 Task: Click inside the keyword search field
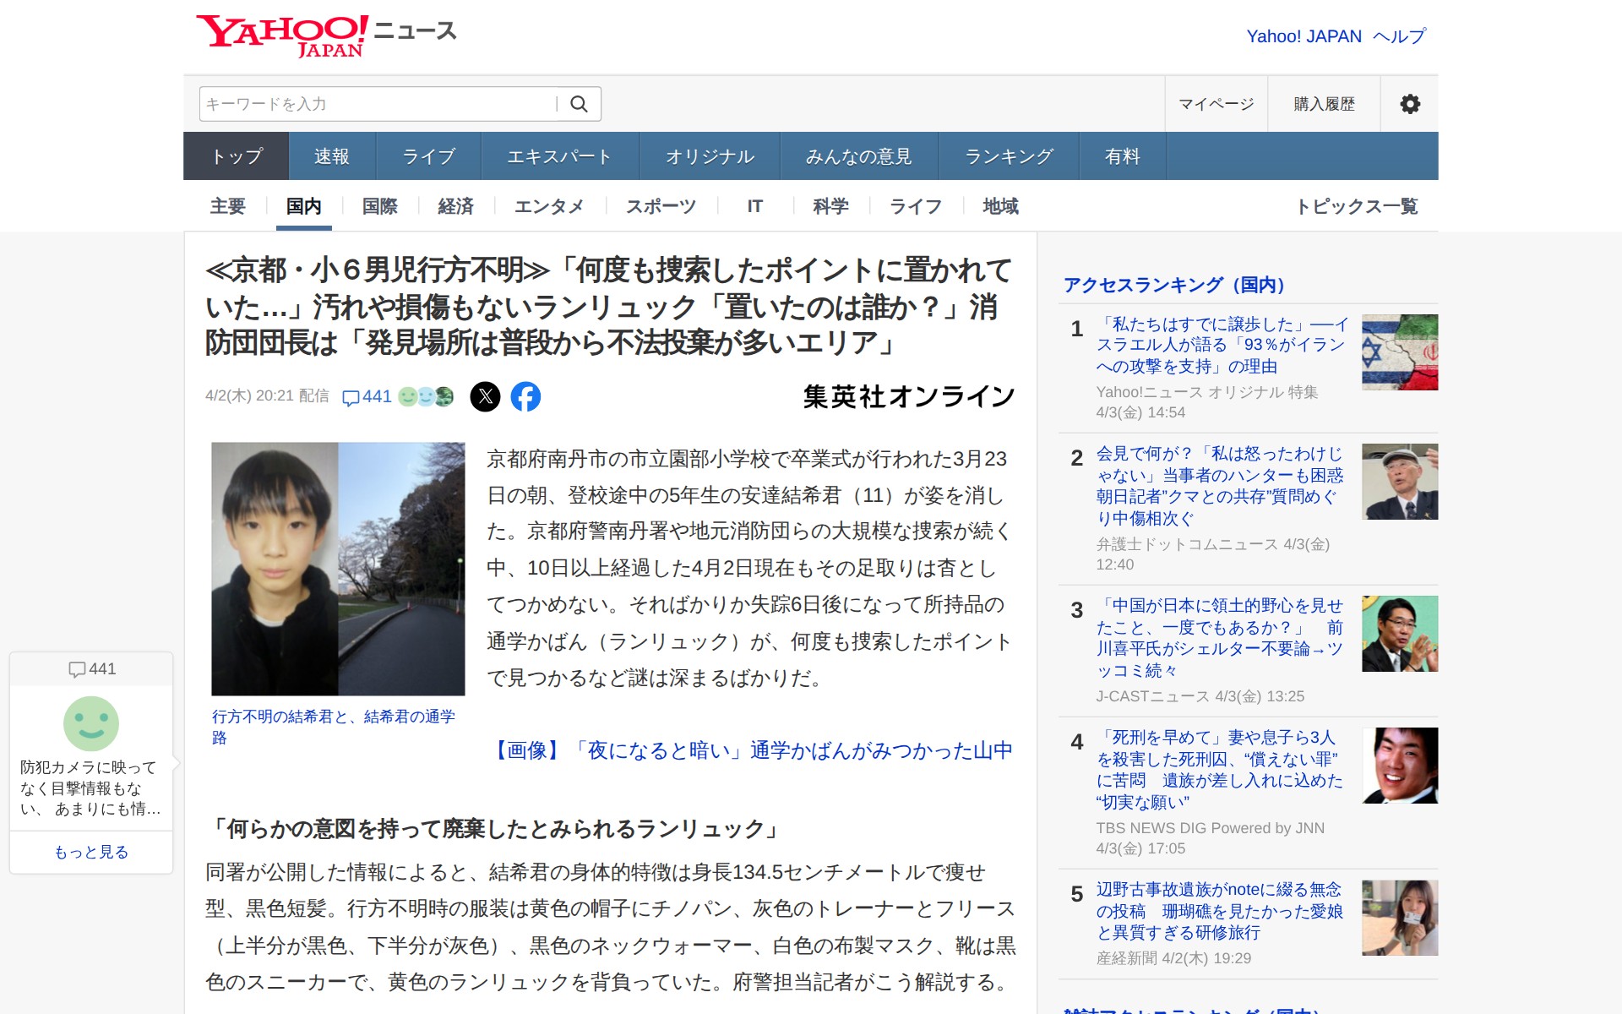(x=378, y=104)
